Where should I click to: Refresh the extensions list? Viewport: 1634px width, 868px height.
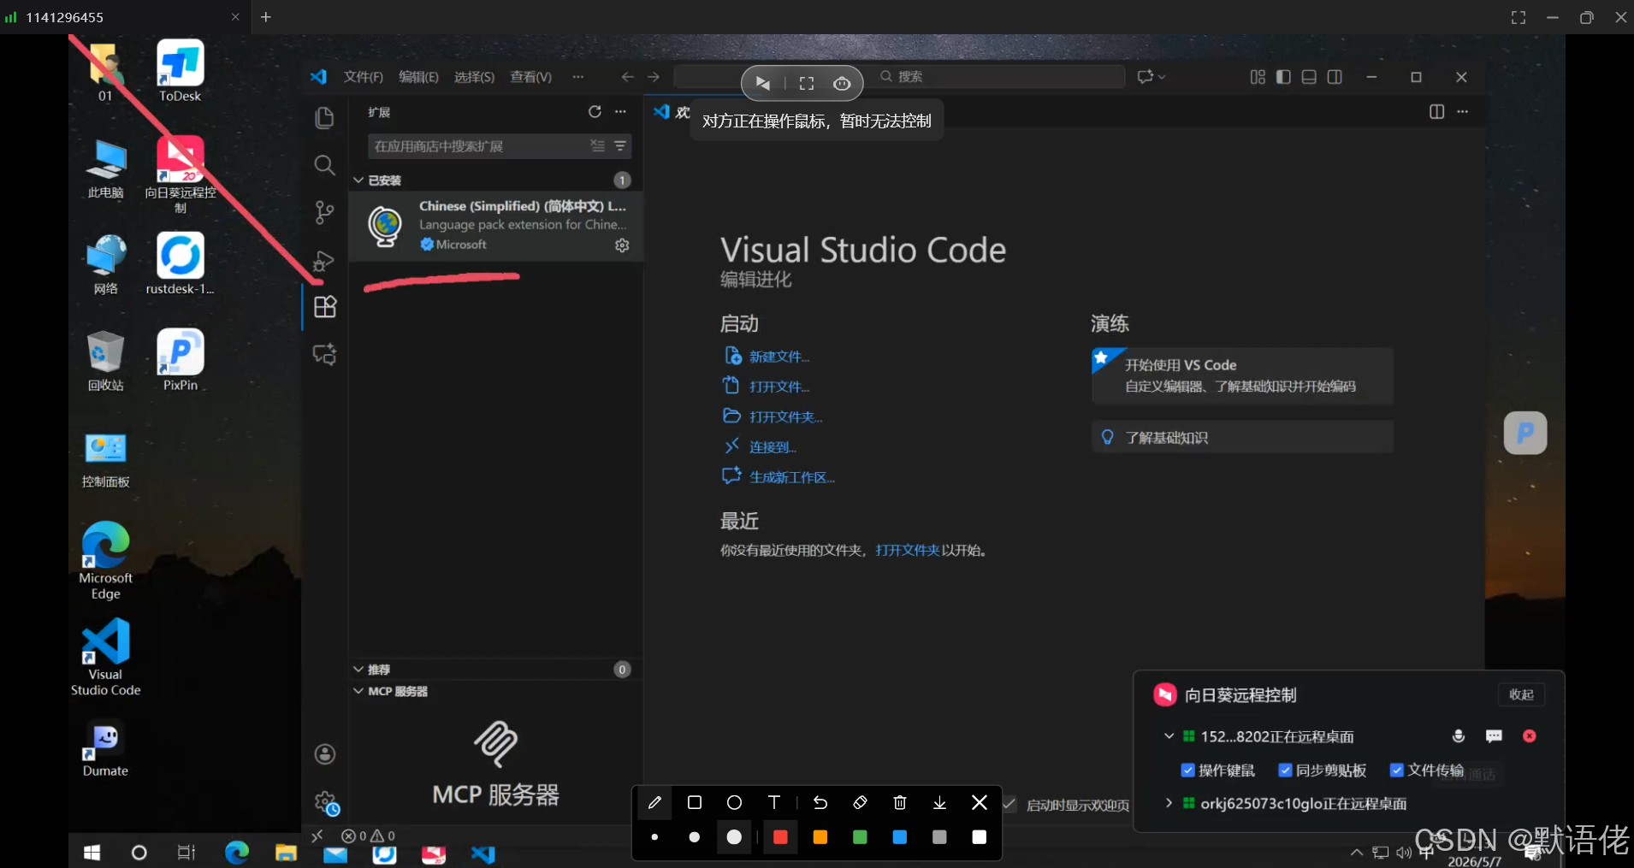[x=595, y=112]
